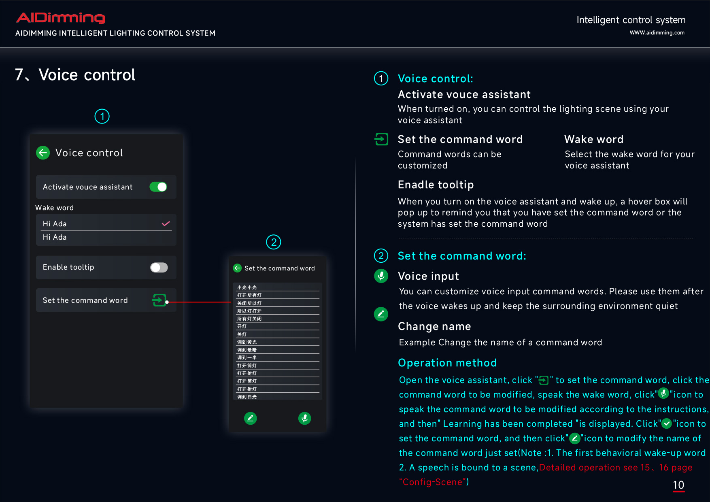Click the pink checkmark in wake word list

[166, 223]
